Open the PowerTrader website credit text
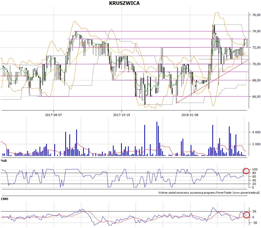The image size is (261, 228). [209, 193]
